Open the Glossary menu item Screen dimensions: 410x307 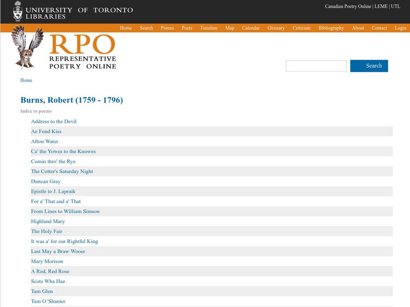click(276, 28)
